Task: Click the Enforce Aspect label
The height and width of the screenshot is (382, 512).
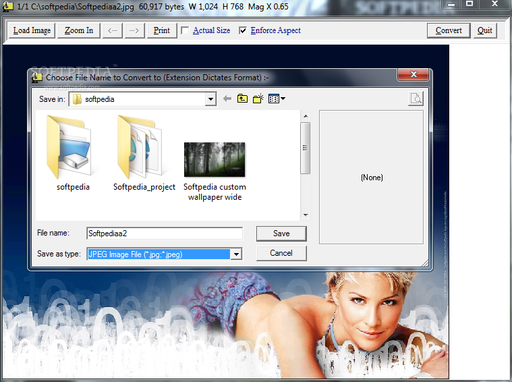Action: (x=276, y=30)
